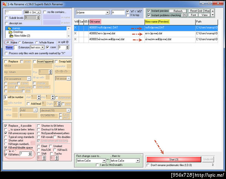This screenshot has height=179, width=226.
Task: Toggle the case checkbox near Extension
Action: point(47,47)
